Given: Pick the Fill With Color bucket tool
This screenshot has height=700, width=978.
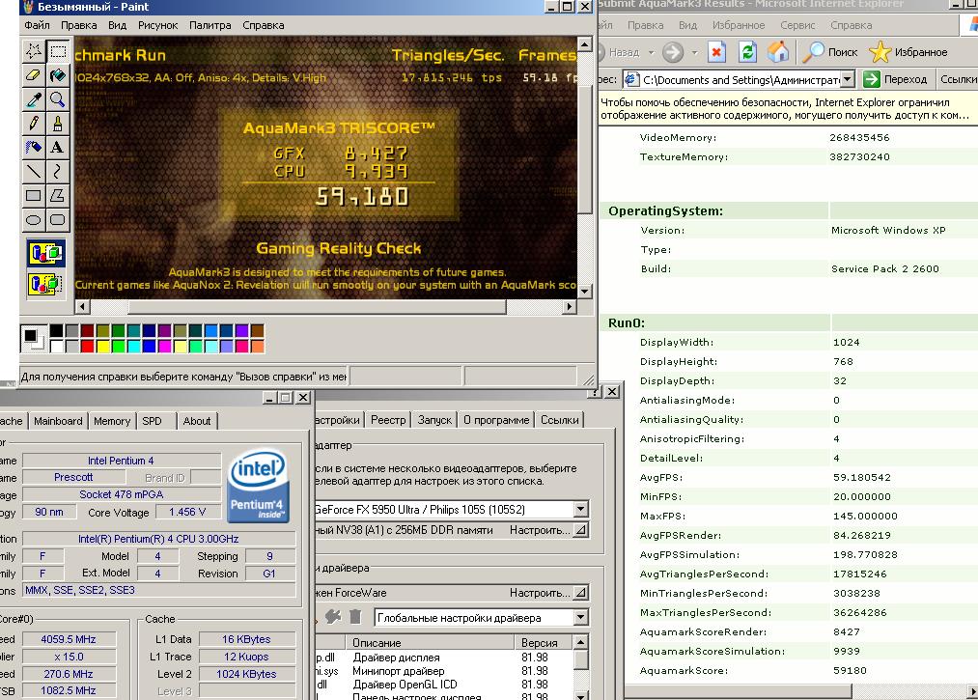Looking at the screenshot, I should coord(57,75).
